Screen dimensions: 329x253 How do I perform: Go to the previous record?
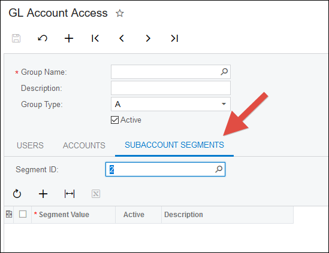122,38
